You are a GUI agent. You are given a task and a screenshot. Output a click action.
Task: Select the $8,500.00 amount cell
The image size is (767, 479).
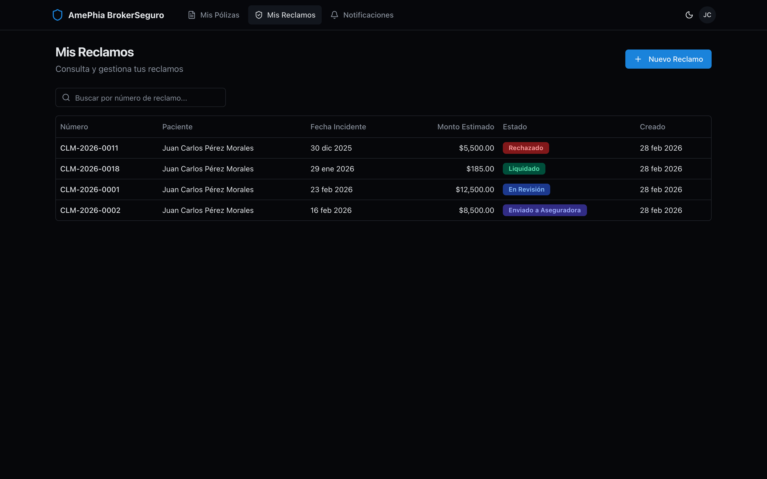[476, 210]
